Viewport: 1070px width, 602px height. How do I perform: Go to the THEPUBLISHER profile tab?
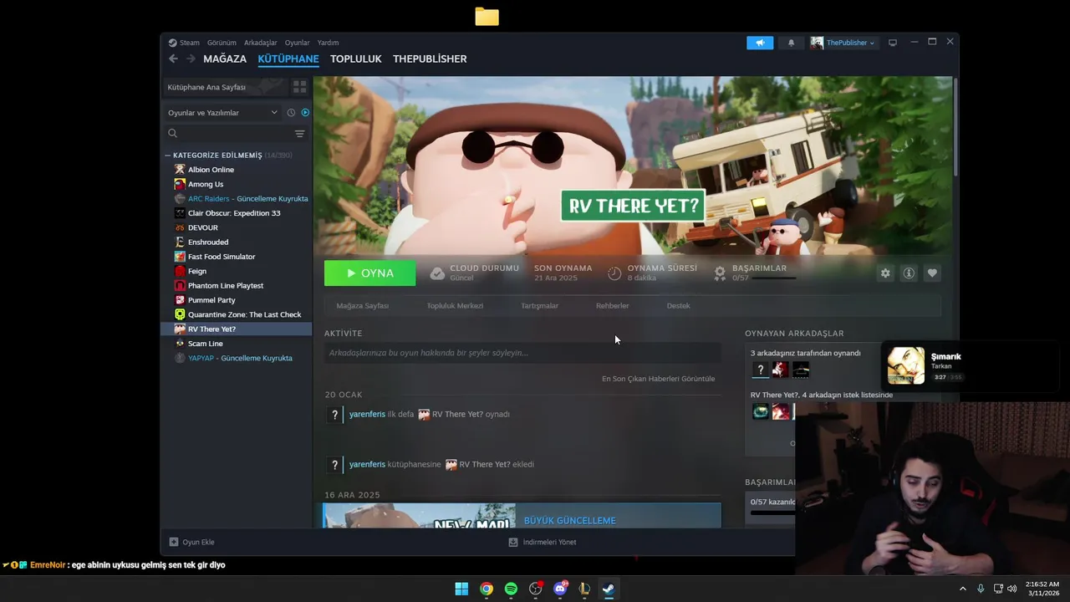pyautogui.click(x=430, y=59)
